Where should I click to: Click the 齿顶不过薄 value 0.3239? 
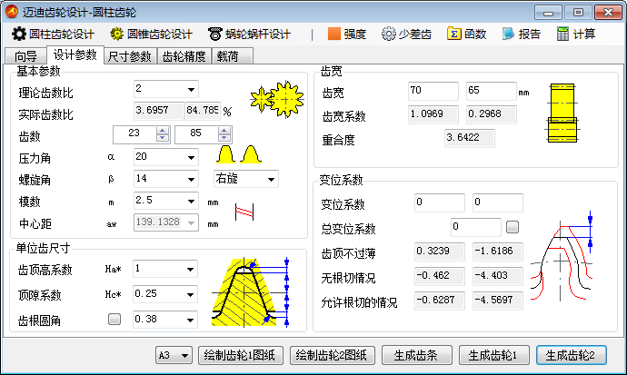click(x=440, y=252)
